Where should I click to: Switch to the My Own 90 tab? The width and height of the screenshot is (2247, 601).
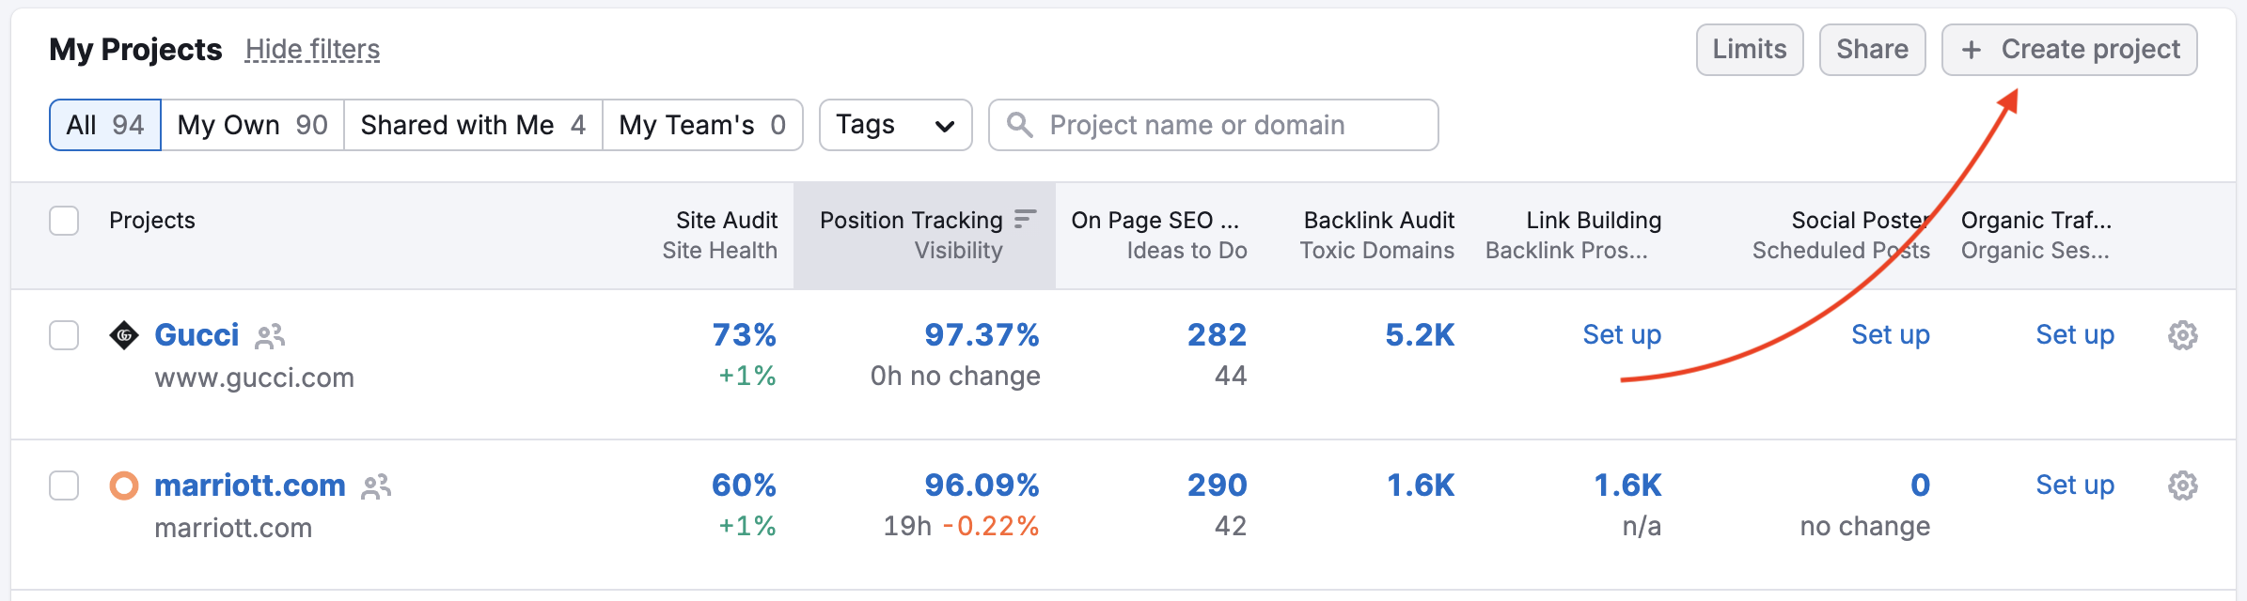253,125
